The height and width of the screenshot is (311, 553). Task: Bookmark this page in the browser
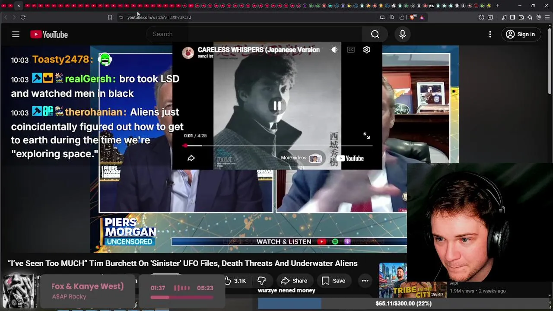(110, 17)
